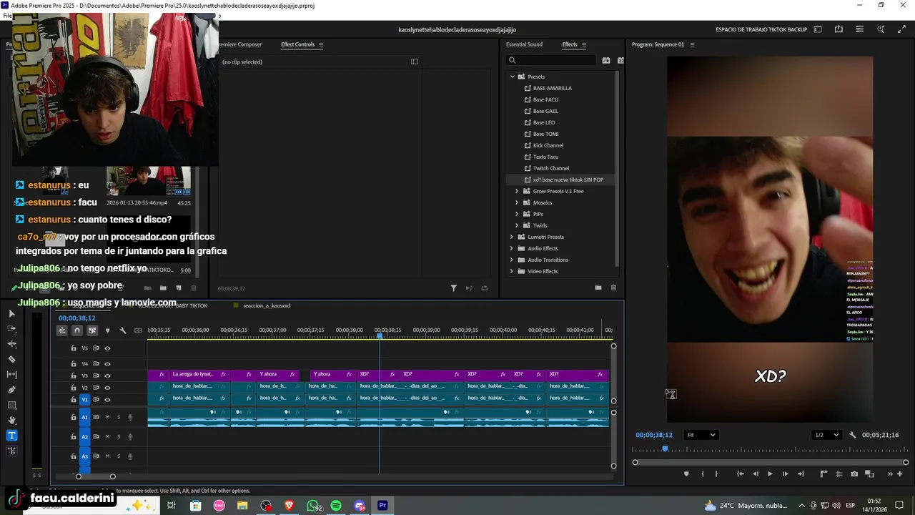Toggle insert sequences as nests
Viewport: 915px width, 515px height.
pyautogui.click(x=62, y=330)
